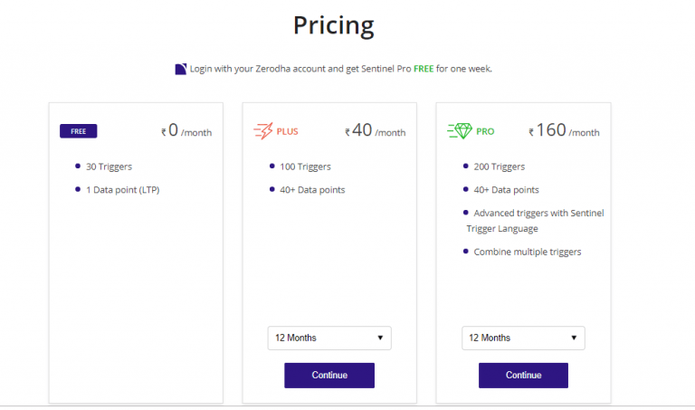The height and width of the screenshot is (410, 695).
Task: Click the green PRO diamond icon
Action: [x=459, y=131]
